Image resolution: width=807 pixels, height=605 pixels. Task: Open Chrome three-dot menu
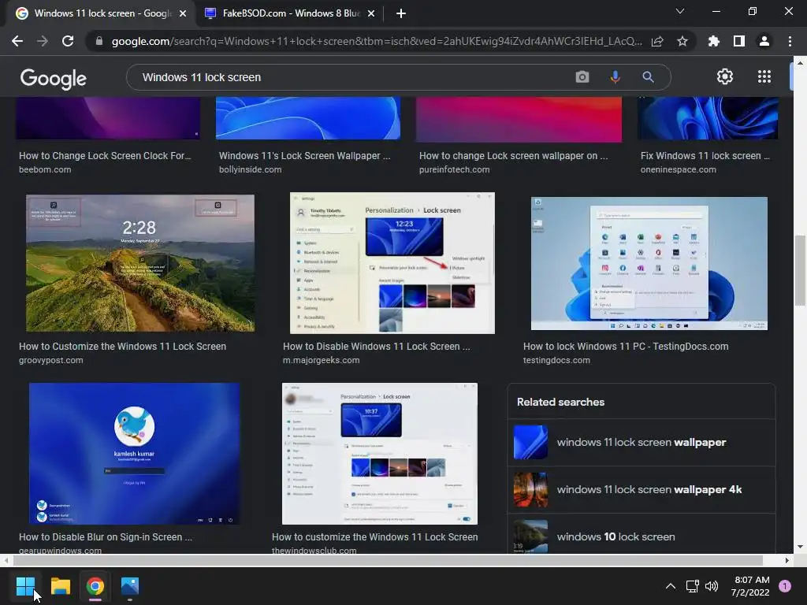(790, 41)
